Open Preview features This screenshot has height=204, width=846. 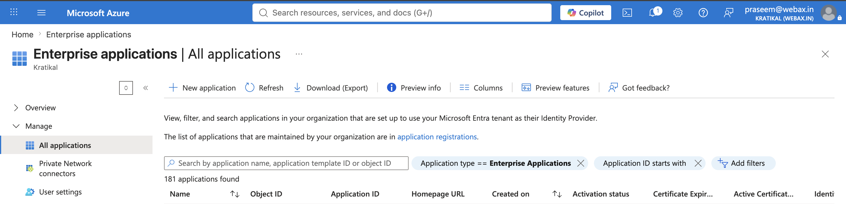click(x=555, y=88)
